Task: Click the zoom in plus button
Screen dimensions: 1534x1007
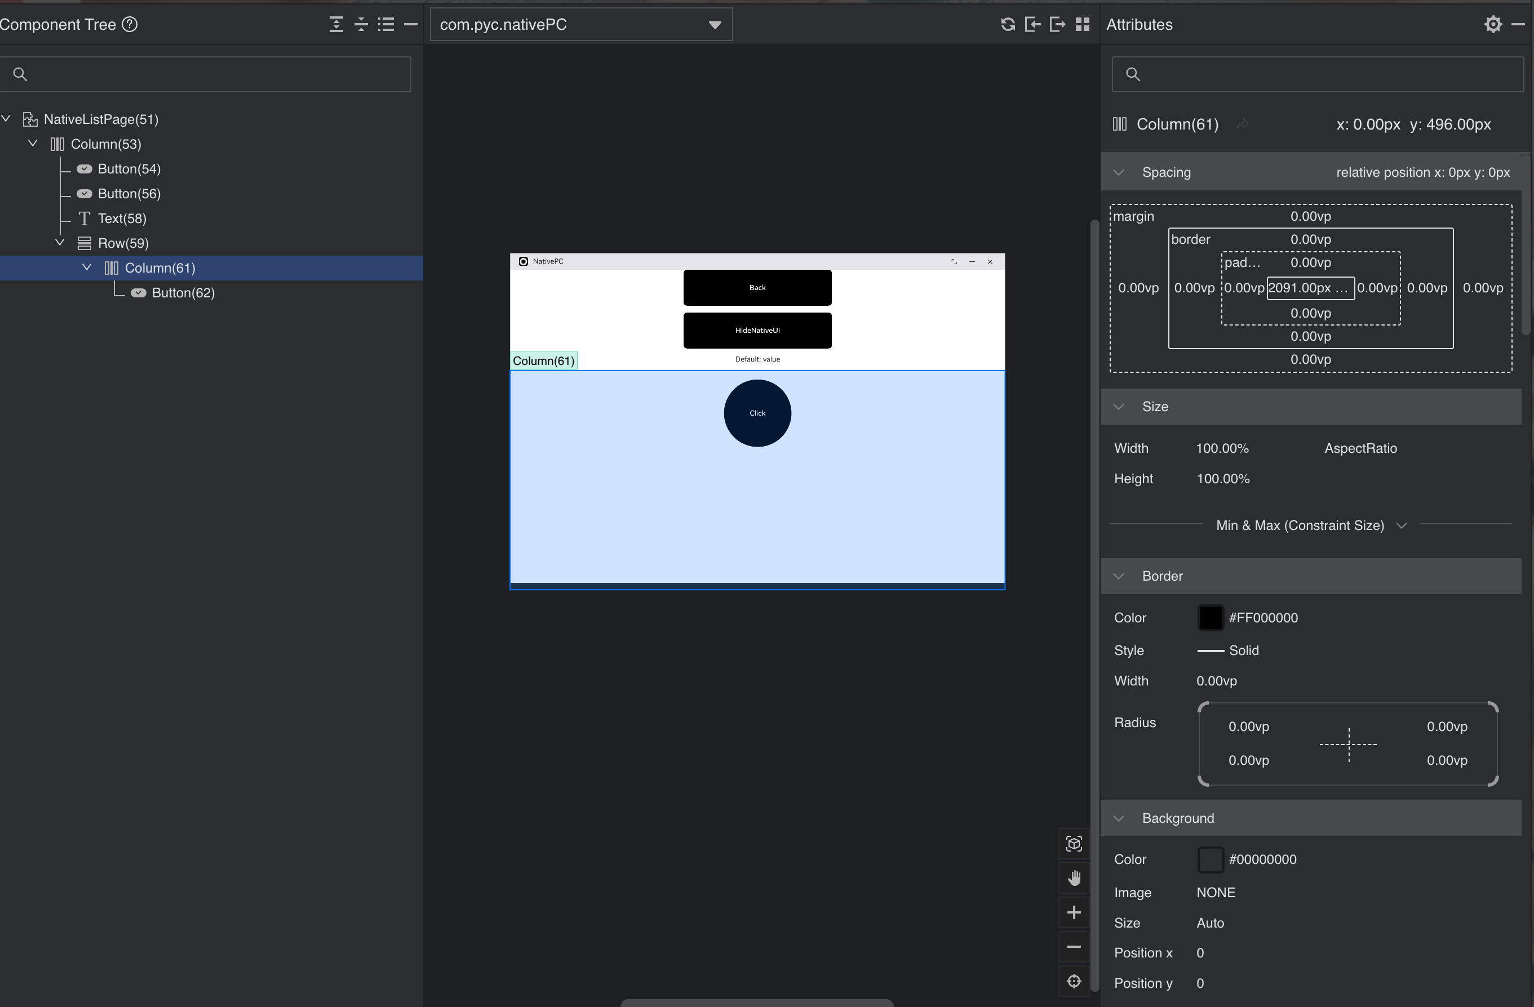Action: [1074, 912]
